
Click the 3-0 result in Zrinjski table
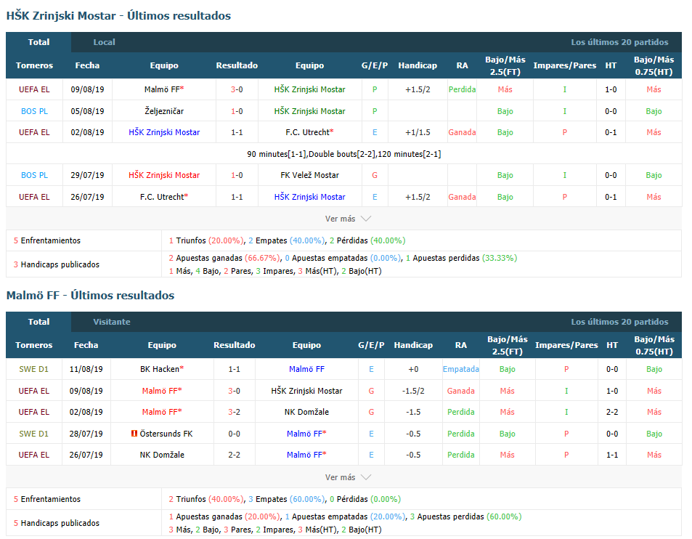click(x=237, y=89)
